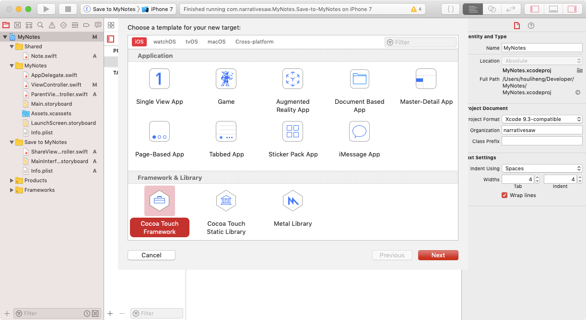Viewport: 586px width, 320px height.
Task: Show the Report navigator speech bubble
Action: tap(98, 25)
